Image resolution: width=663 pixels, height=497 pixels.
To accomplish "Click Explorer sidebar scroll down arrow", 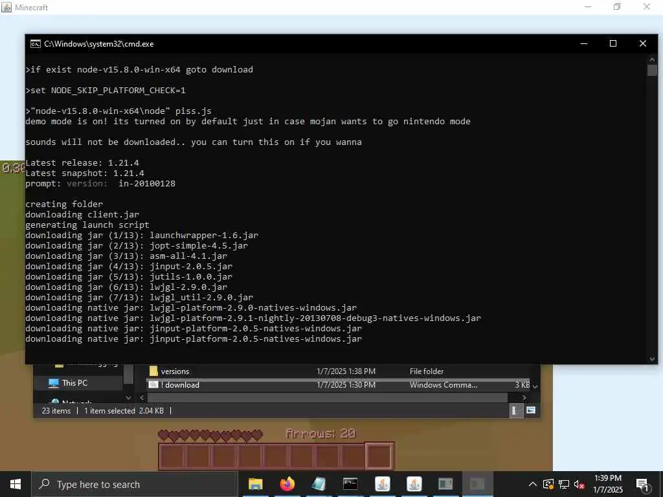I will click(129, 397).
